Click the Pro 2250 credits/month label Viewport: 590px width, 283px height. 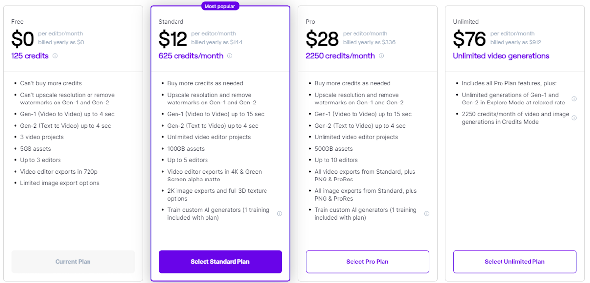pyautogui.click(x=340, y=56)
